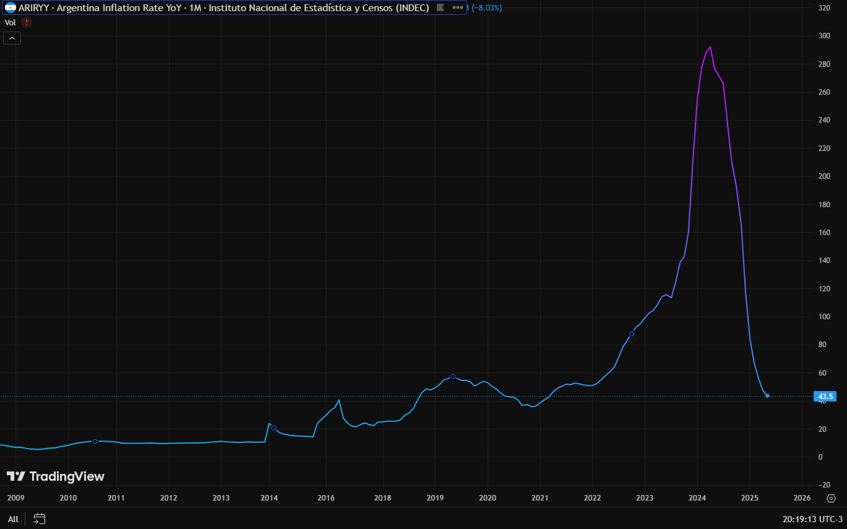Click the 2012 time axis label

(169, 498)
